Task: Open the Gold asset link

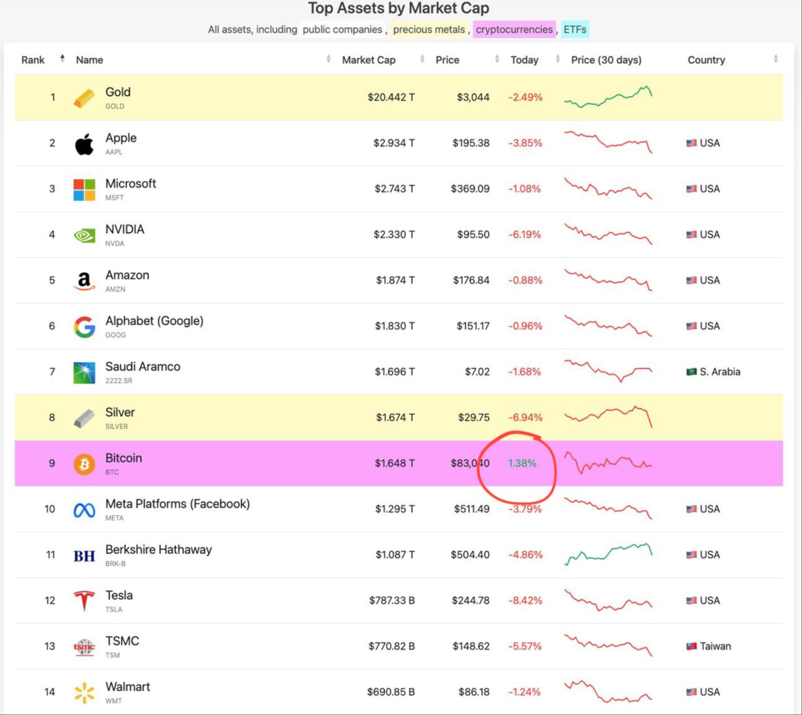Action: tap(118, 92)
